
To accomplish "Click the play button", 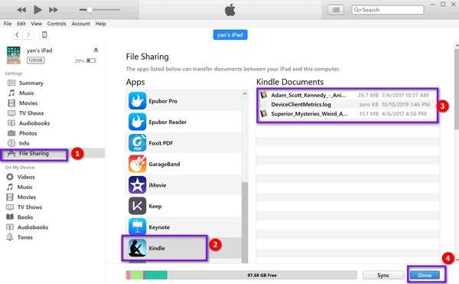I will (x=37, y=10).
